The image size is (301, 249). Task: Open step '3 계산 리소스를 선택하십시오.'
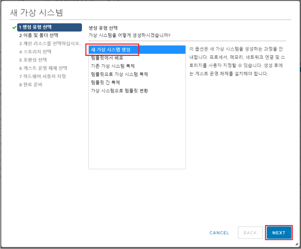[50, 44]
